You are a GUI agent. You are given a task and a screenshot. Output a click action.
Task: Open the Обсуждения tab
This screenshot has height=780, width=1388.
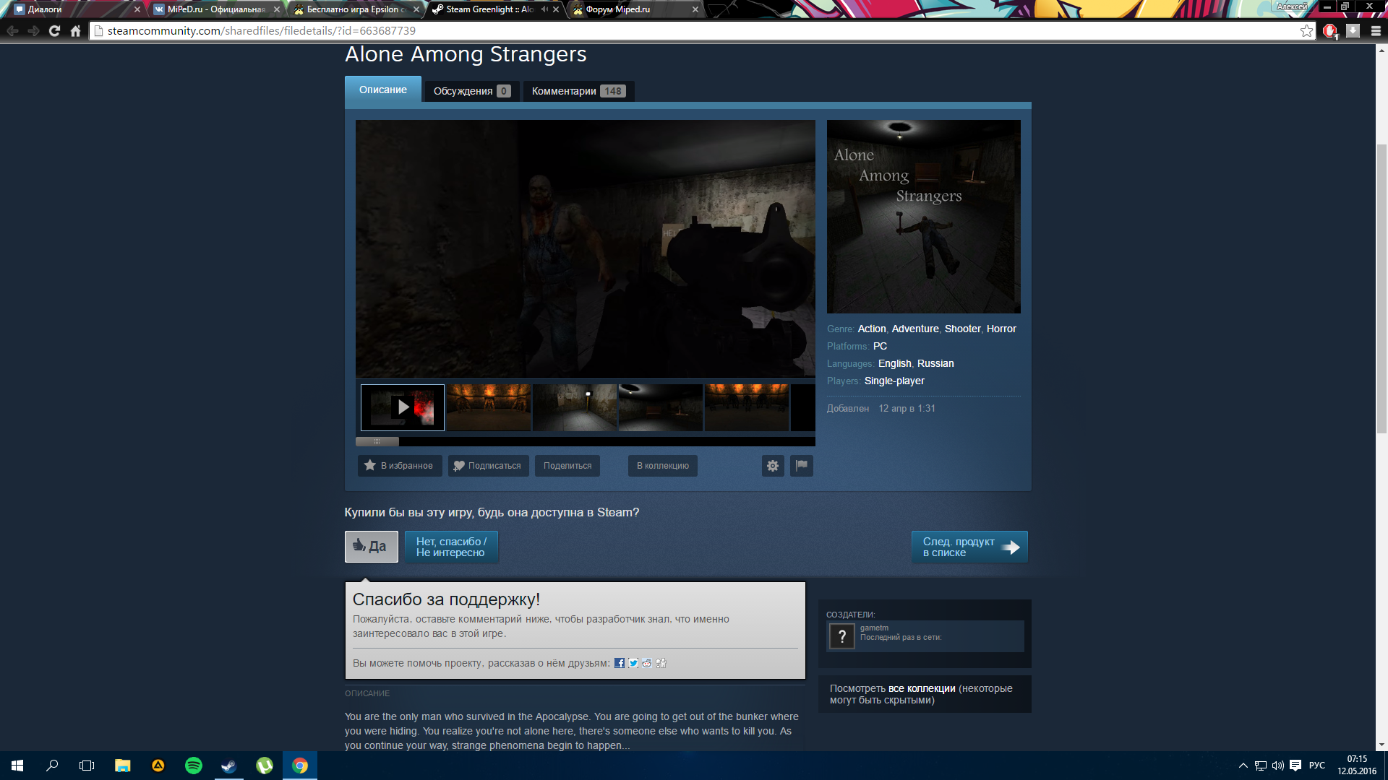pos(472,91)
